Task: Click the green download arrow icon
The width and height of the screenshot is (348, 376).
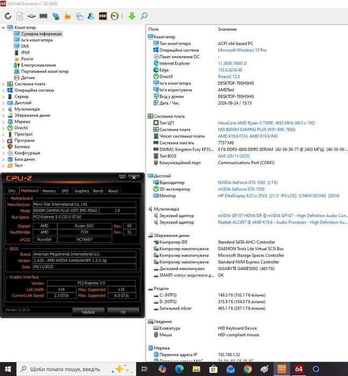Action: click(x=132, y=16)
